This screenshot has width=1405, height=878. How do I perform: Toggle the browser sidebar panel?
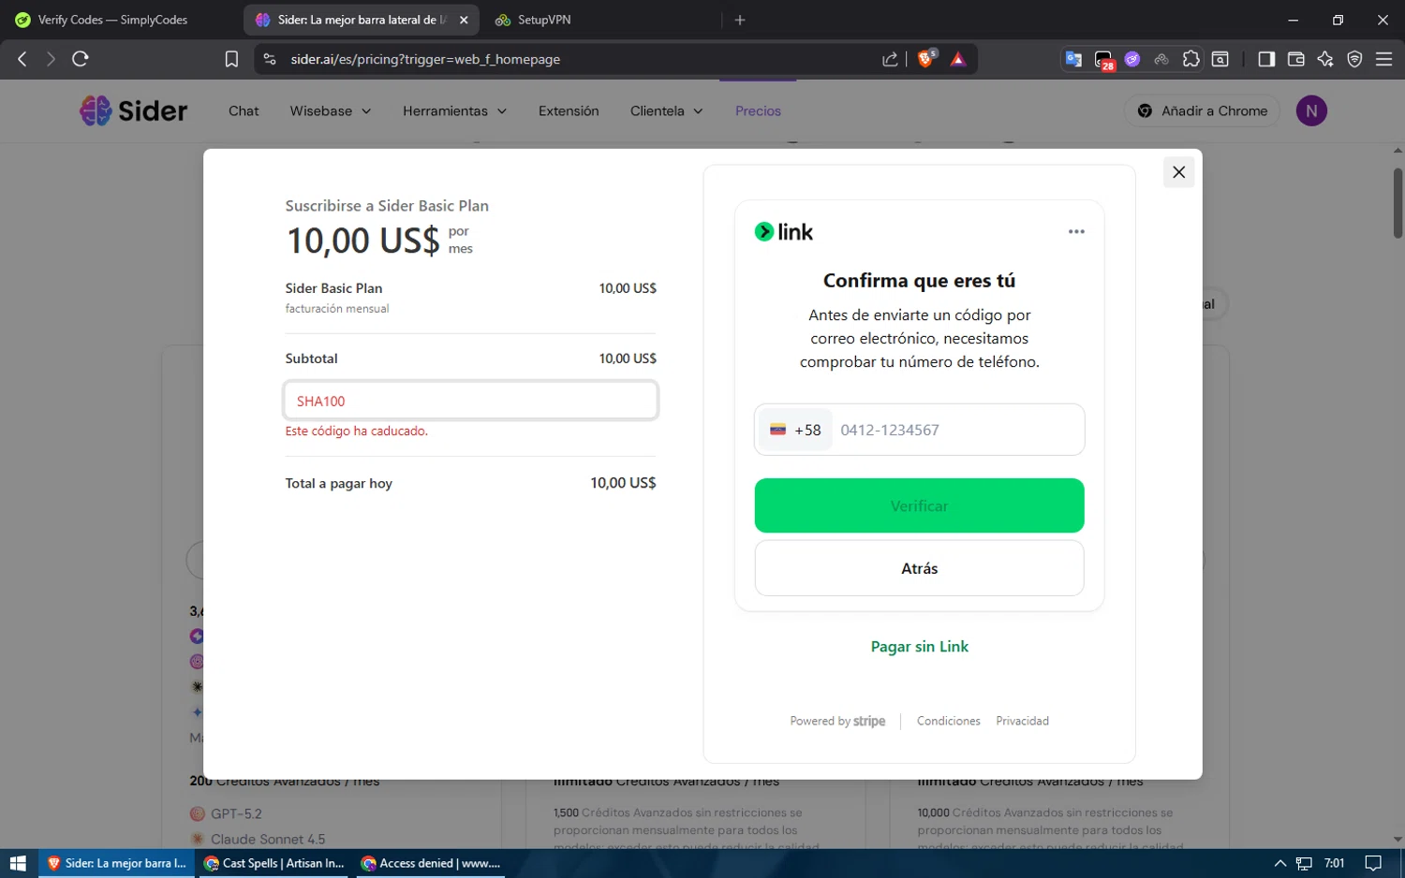[x=1266, y=59]
